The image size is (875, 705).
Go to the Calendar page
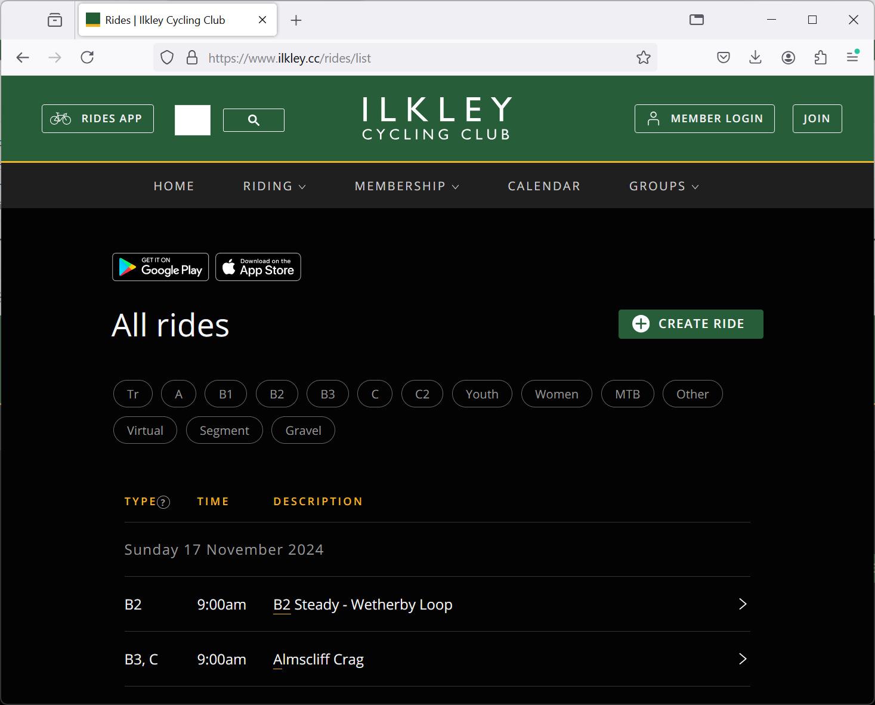544,187
